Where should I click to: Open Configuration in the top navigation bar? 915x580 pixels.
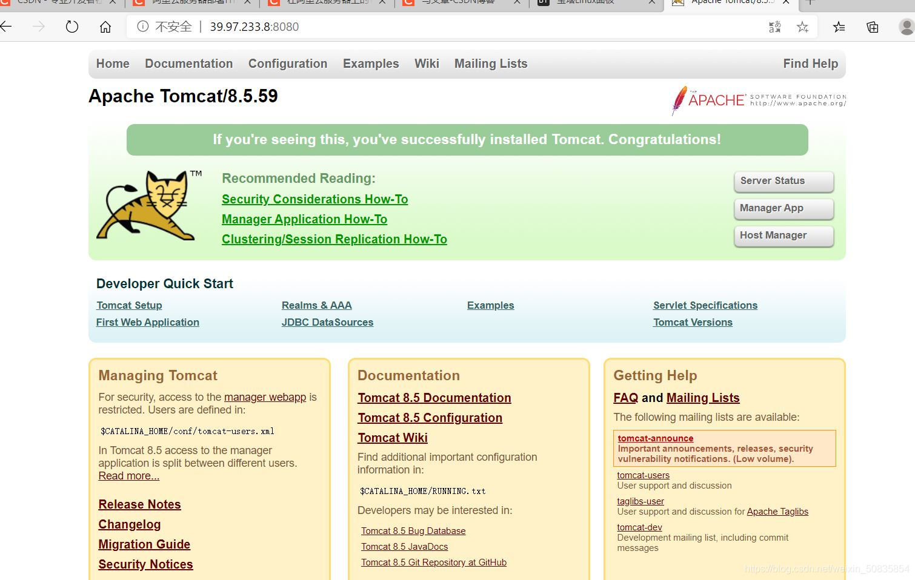point(288,64)
